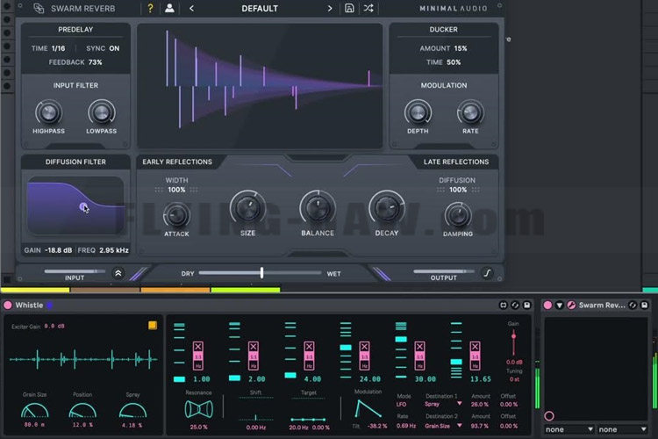Open Destination 2 Grain Size dropdown
This screenshot has height=439, width=658.
pos(443,426)
